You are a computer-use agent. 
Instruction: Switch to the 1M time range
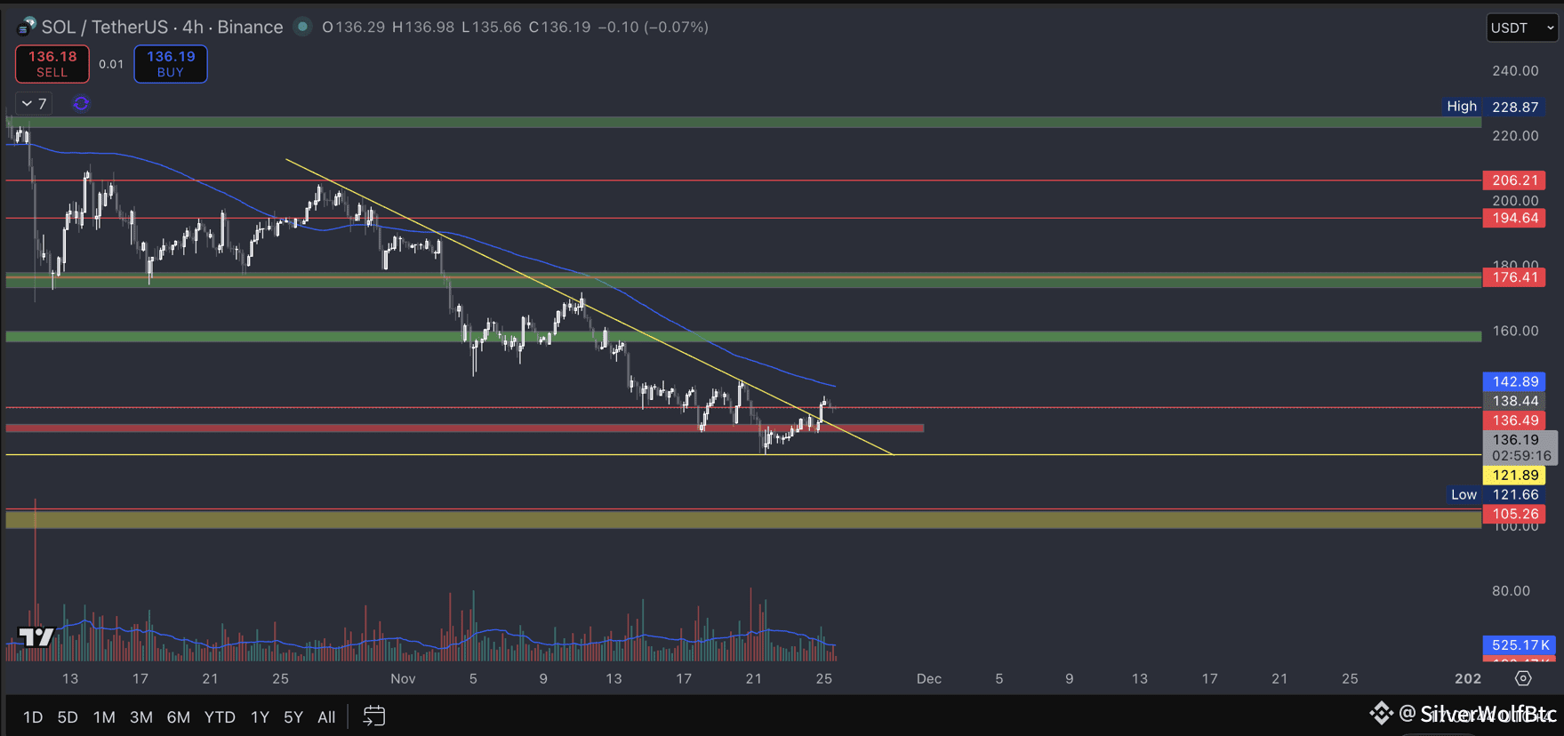[104, 716]
